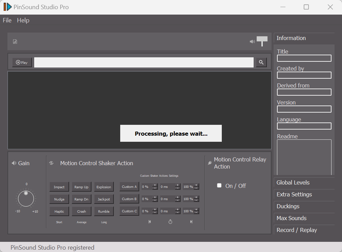Increase the Custom A duration in ms with the plus button
Viewport: 342px width, 252px height.
click(x=177, y=185)
